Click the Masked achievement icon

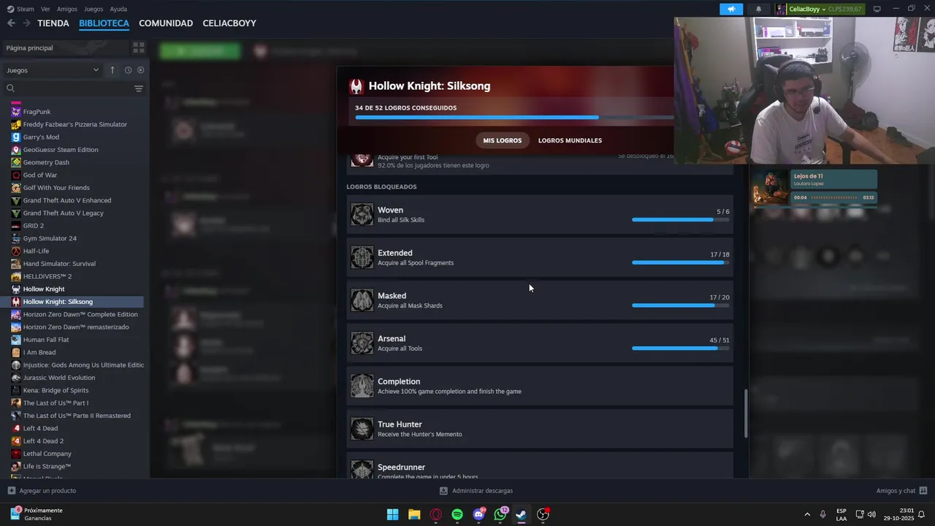pyautogui.click(x=362, y=300)
